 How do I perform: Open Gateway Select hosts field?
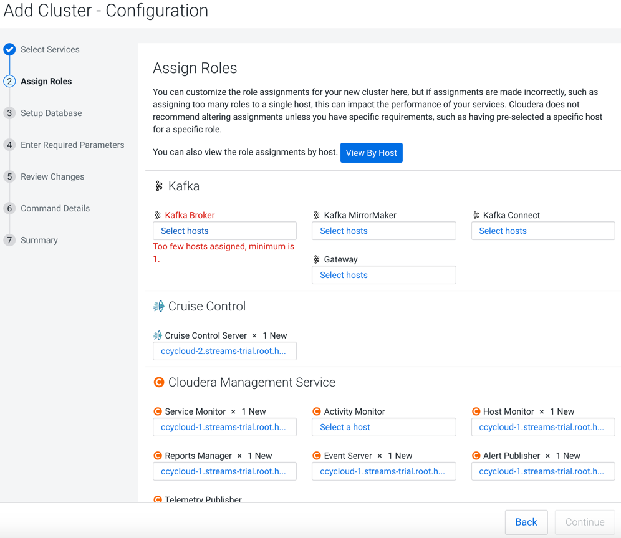[x=383, y=275]
